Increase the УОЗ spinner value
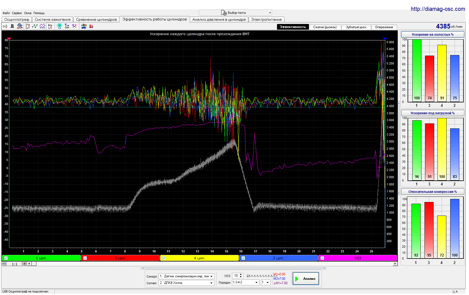This screenshot has width=469, height=295. [x=241, y=275]
